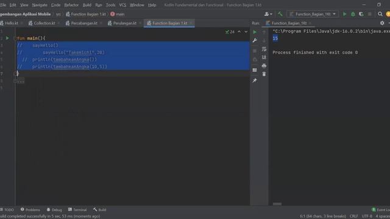Go to next highlighted error arrow
This screenshot has height=219, width=390.
click(246, 32)
